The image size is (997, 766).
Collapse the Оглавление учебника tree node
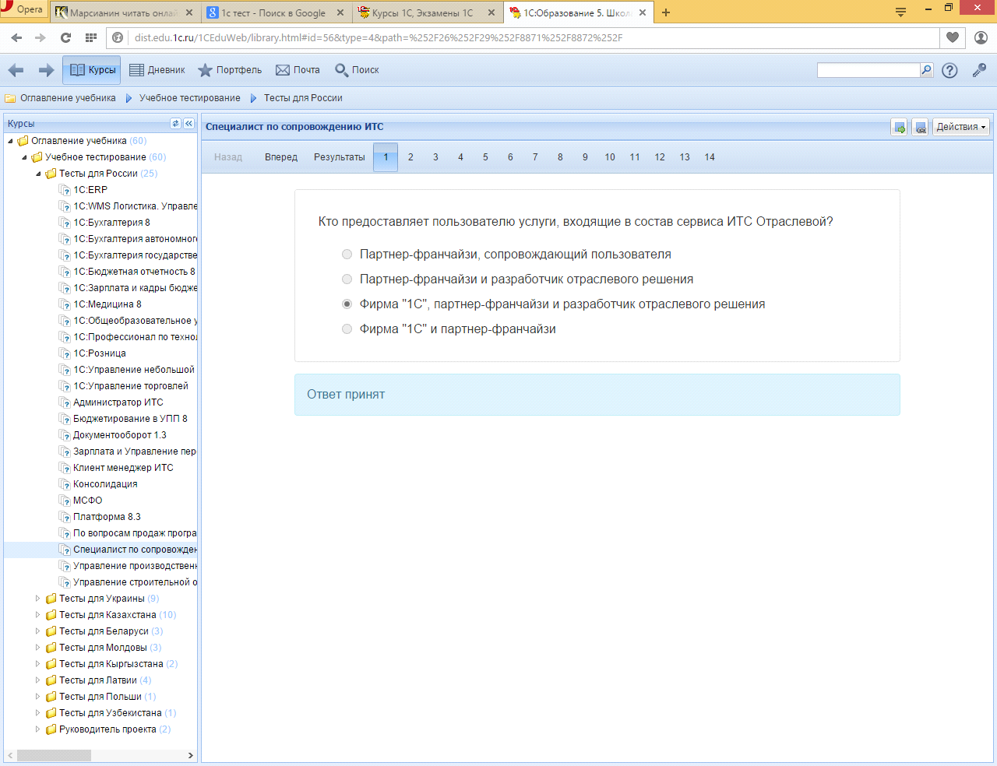(x=10, y=141)
